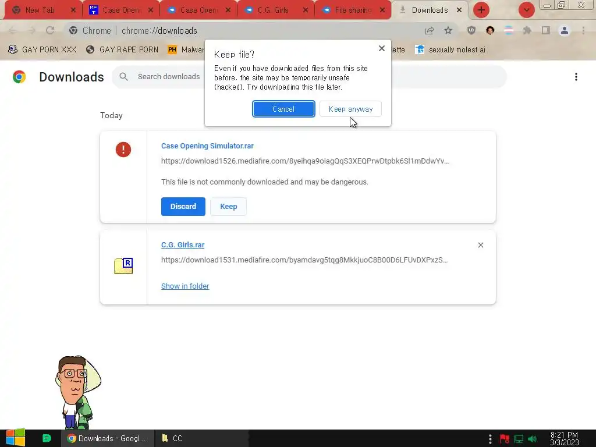The width and height of the screenshot is (596, 447).
Task: Open the network tray icon
Action: click(x=519, y=439)
